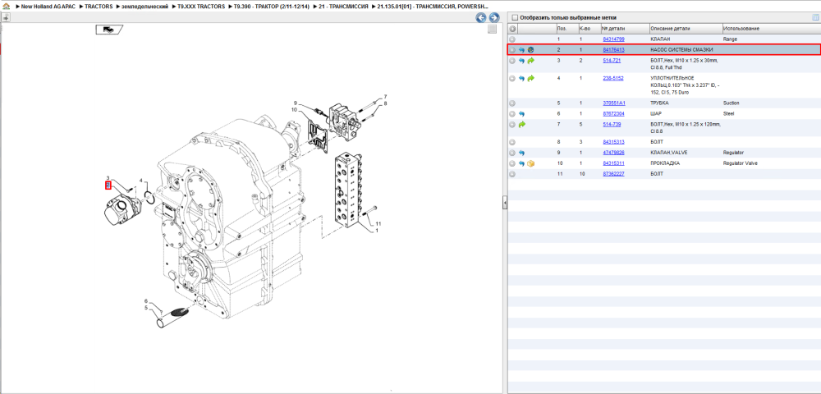Open part number link 84315311
Viewport: 821px width, 394px height.
coord(613,163)
